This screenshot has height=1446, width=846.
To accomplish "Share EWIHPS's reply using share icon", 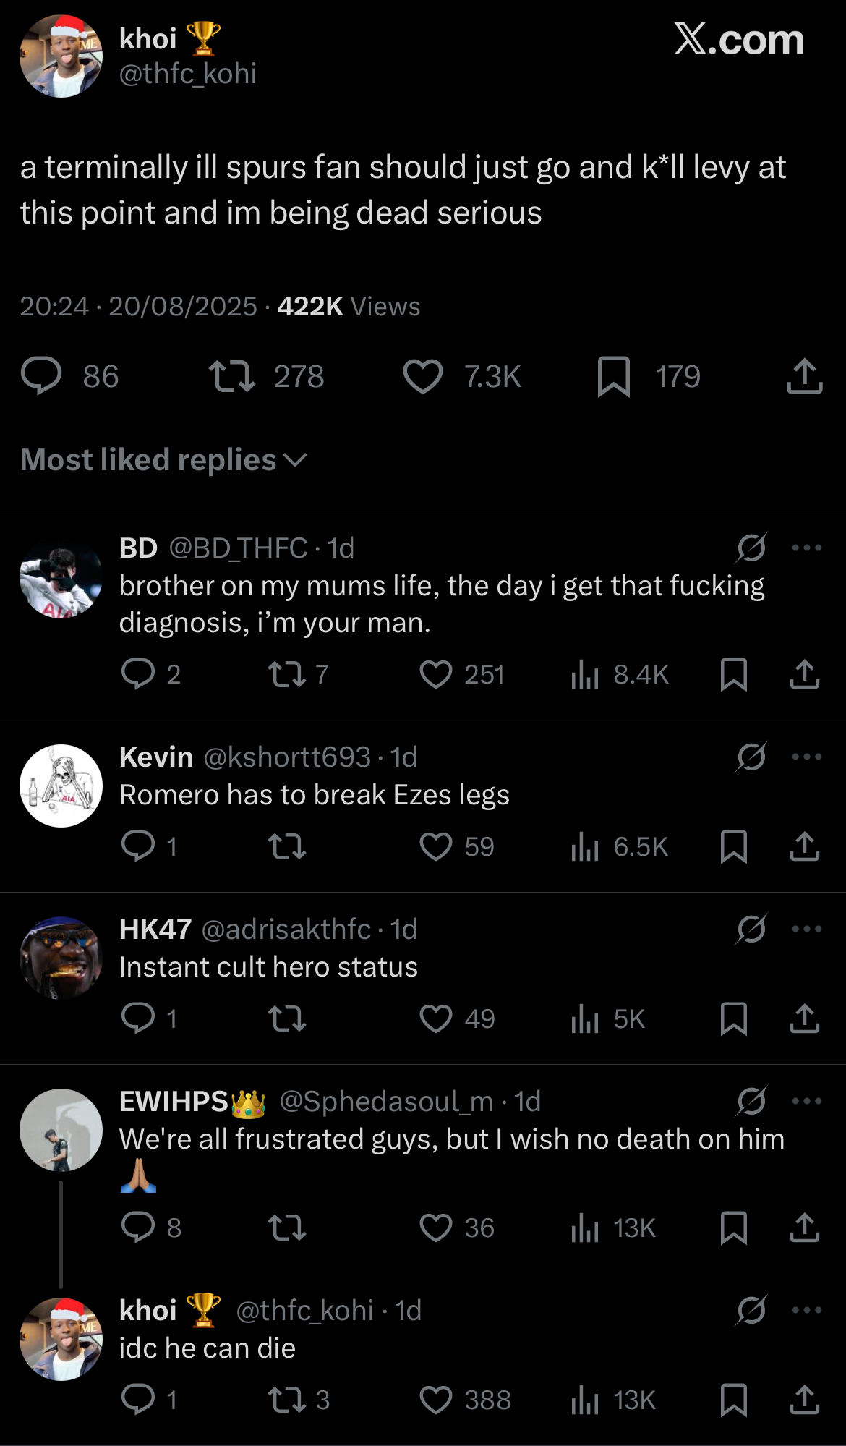I will coord(804,1227).
